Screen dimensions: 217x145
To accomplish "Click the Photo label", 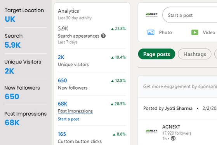I will [x=165, y=33].
